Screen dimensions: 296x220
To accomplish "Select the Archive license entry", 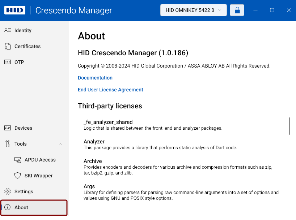I will pyautogui.click(x=178, y=167).
